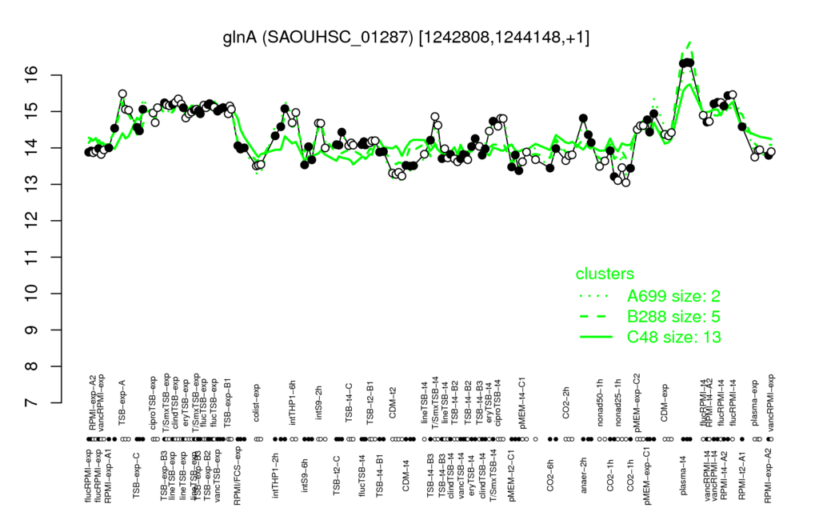
Task: Select the CO2-2h axis label
Action: pos(567,404)
